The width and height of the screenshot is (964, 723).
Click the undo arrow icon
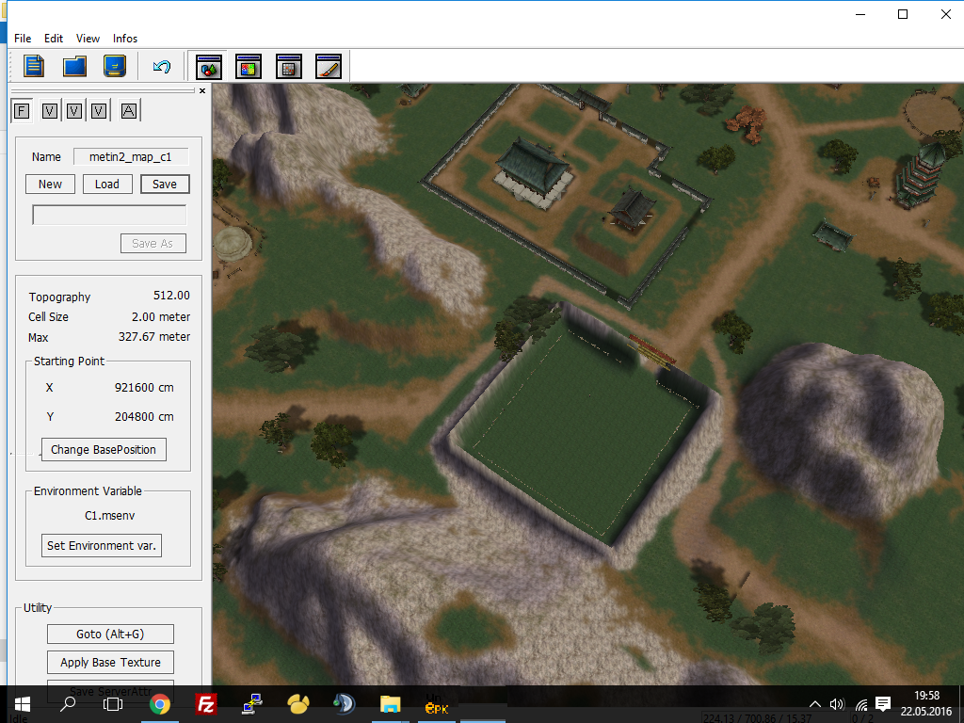[x=162, y=66]
